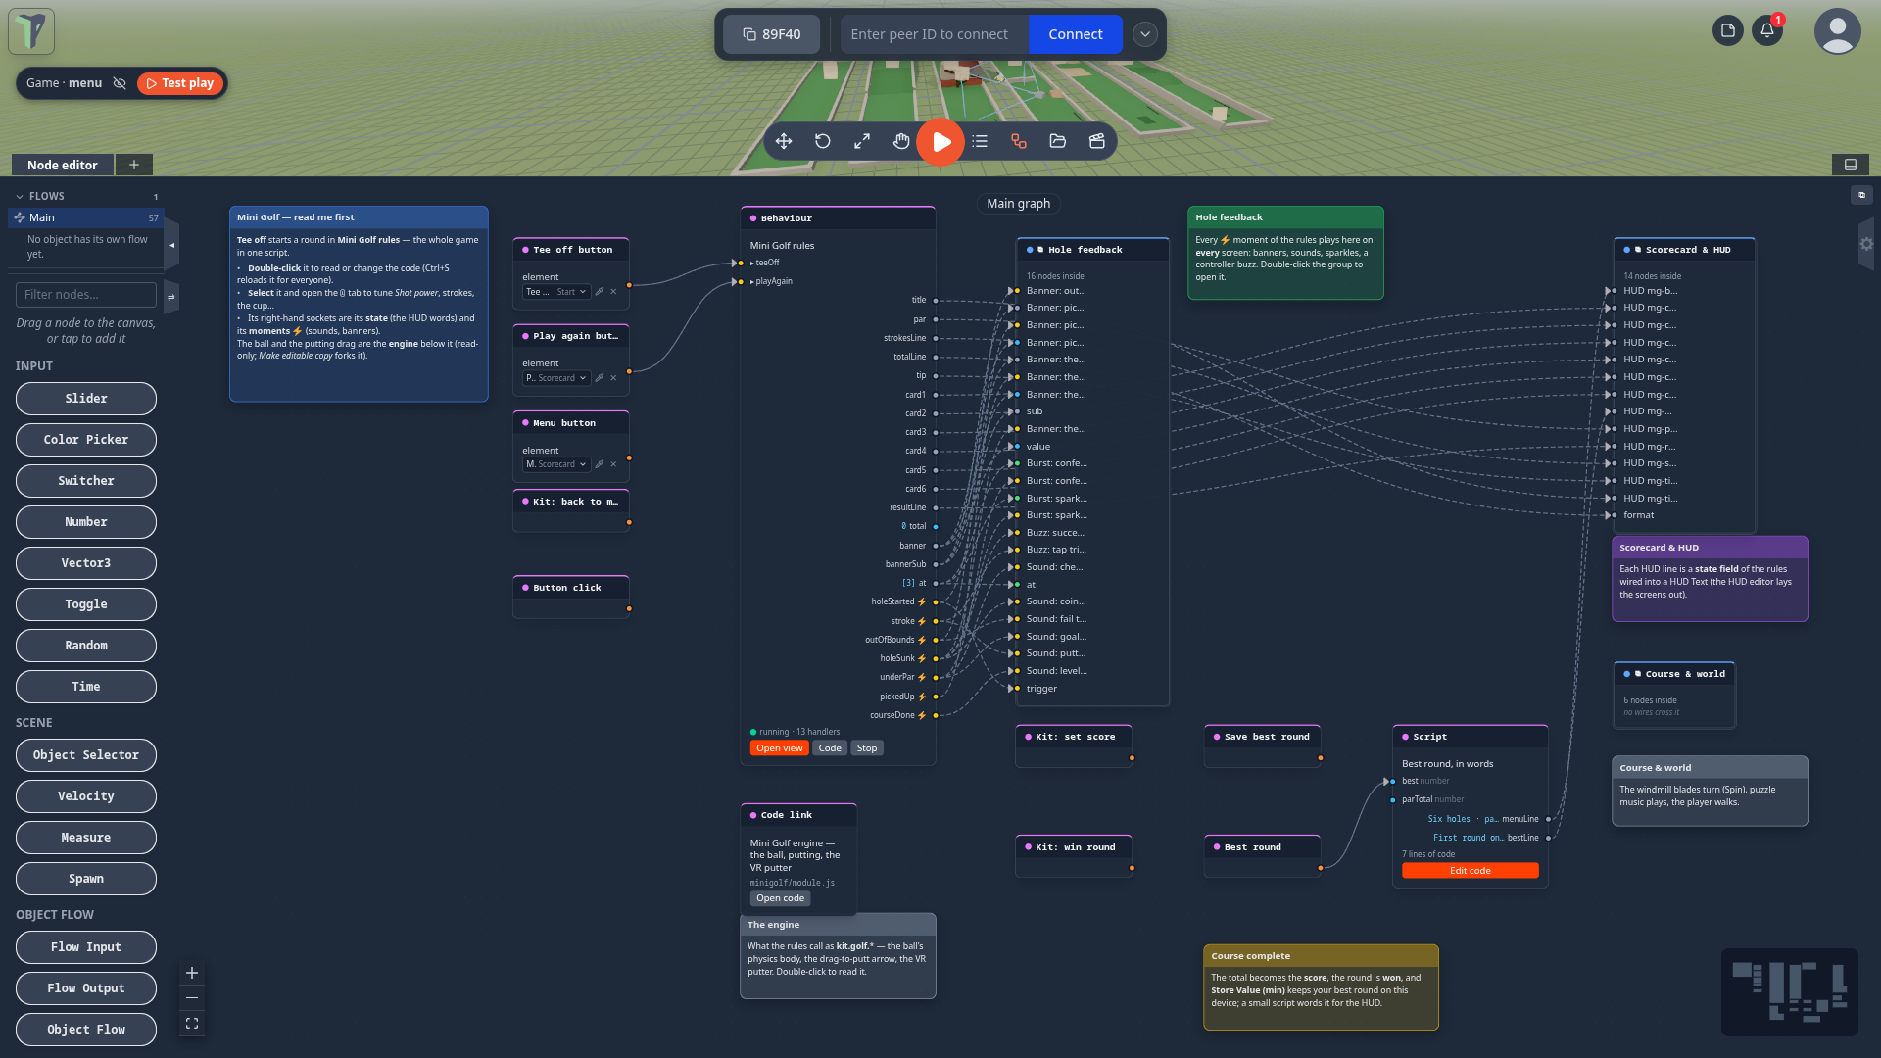Select the rotate tool in viewport toolbar
Viewport: 1881px width, 1058px height.
click(x=823, y=141)
